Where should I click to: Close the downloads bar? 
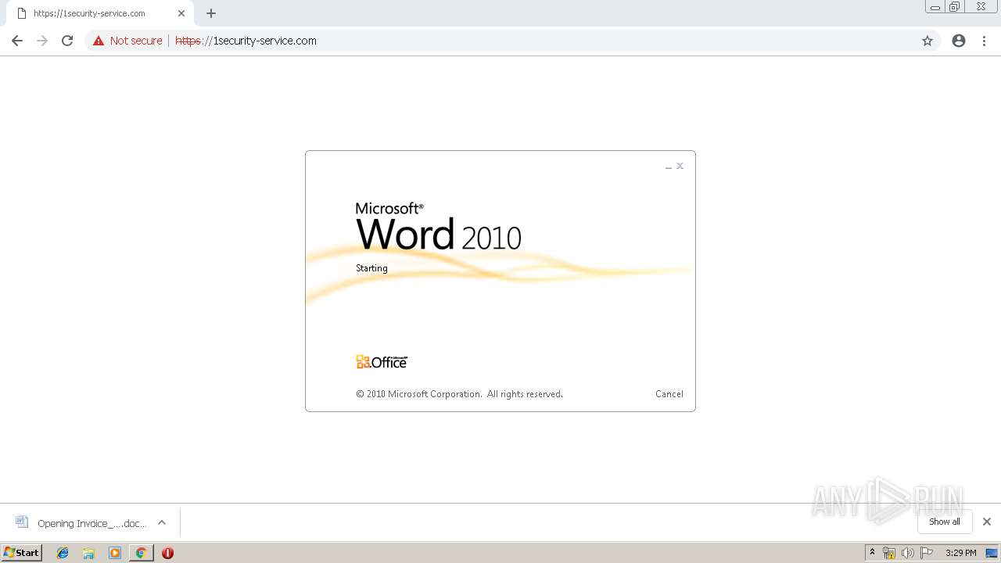(x=987, y=522)
